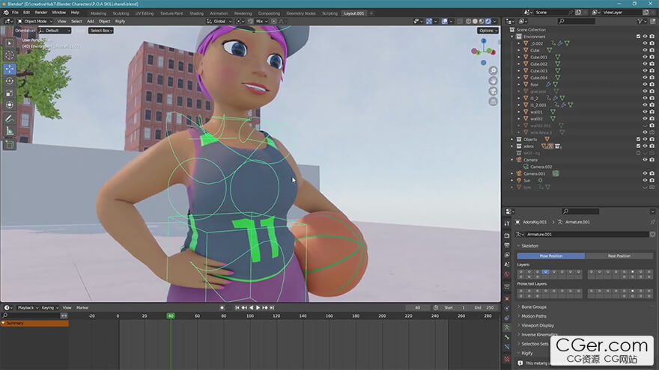Uncheck Objects collection checkbox
Screen dimensions: 659x370
point(638,139)
